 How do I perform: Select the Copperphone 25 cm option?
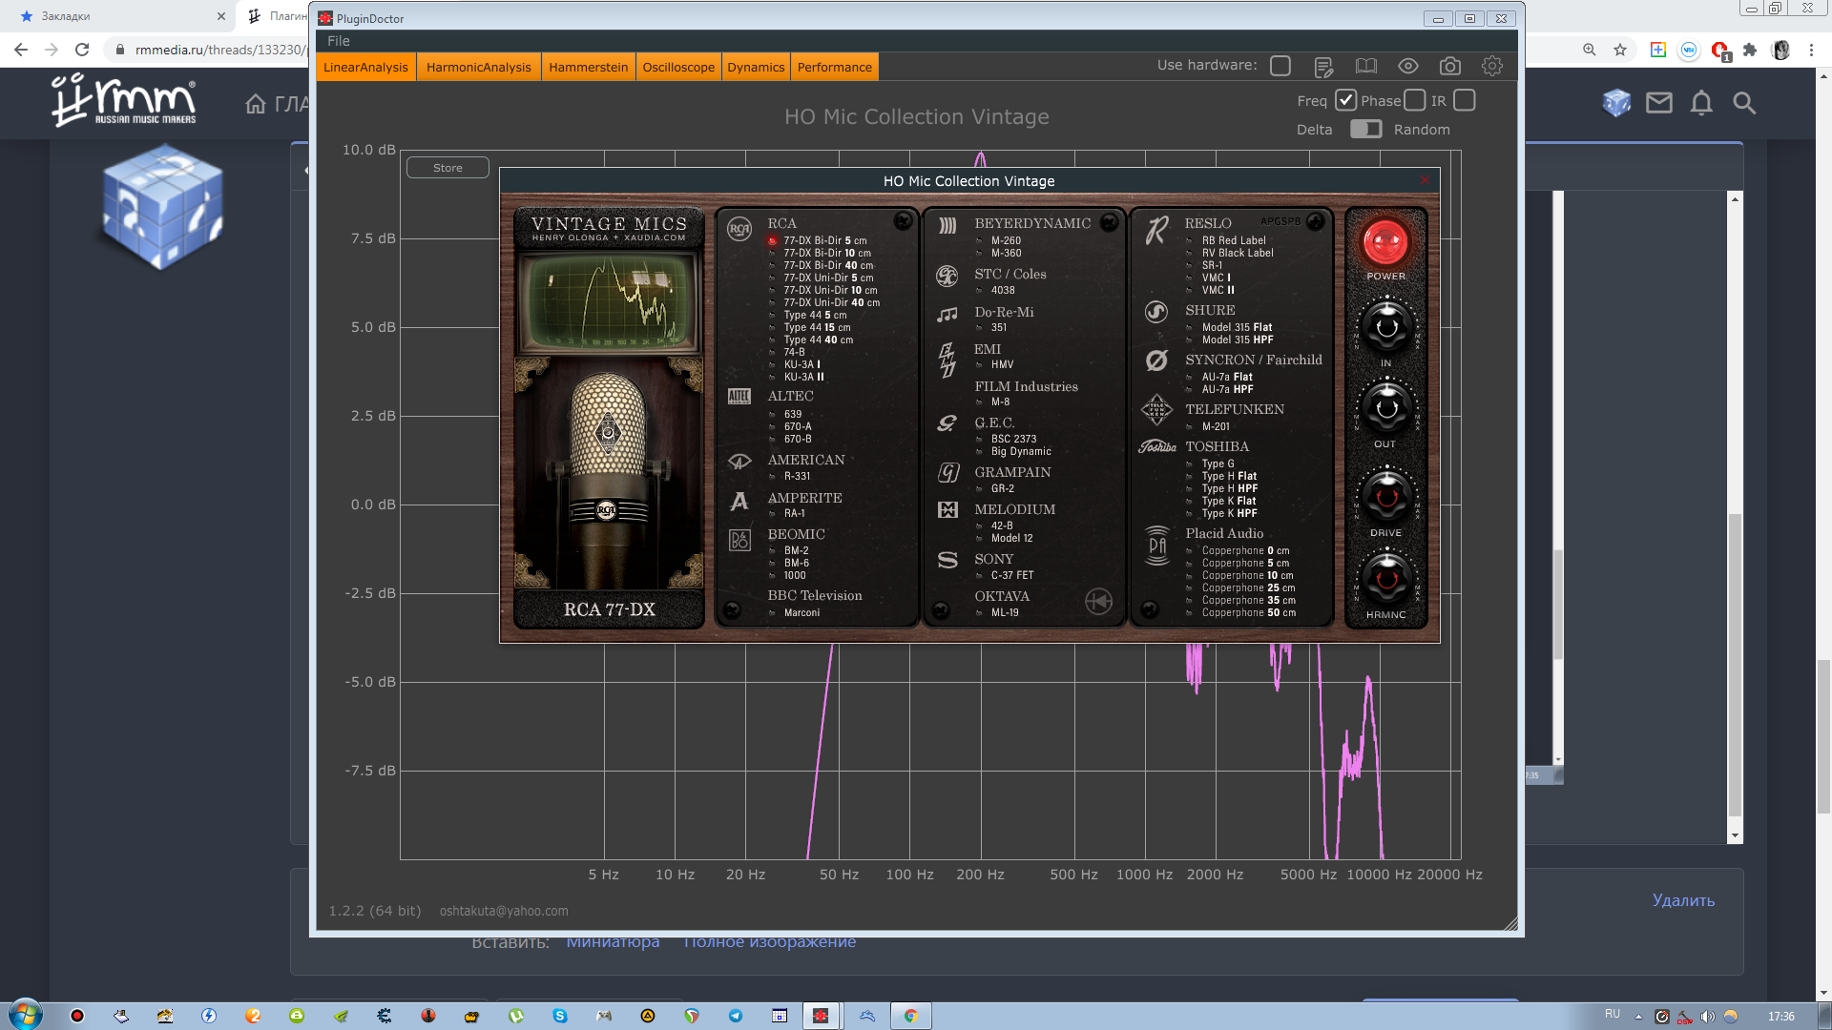[x=1248, y=587]
